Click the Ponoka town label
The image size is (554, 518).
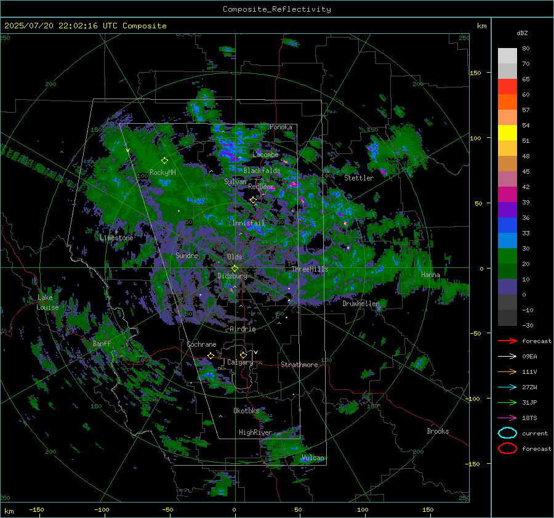pos(281,127)
